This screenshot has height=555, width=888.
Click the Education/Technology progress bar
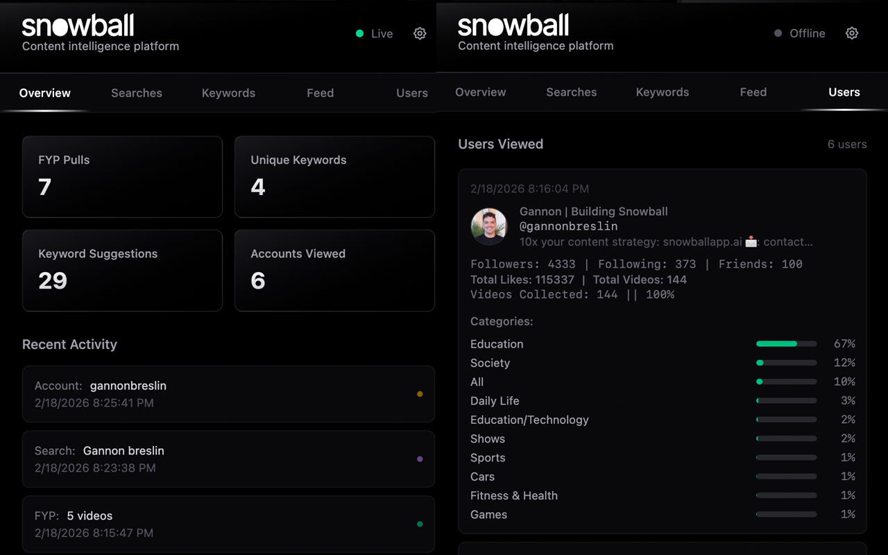click(786, 420)
